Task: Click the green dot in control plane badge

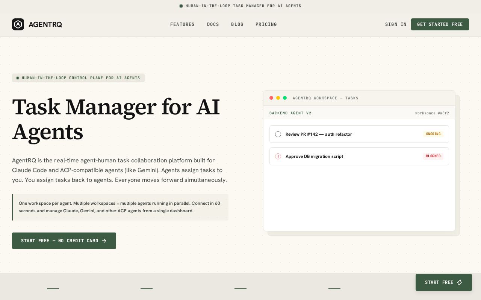Action: pos(18,78)
